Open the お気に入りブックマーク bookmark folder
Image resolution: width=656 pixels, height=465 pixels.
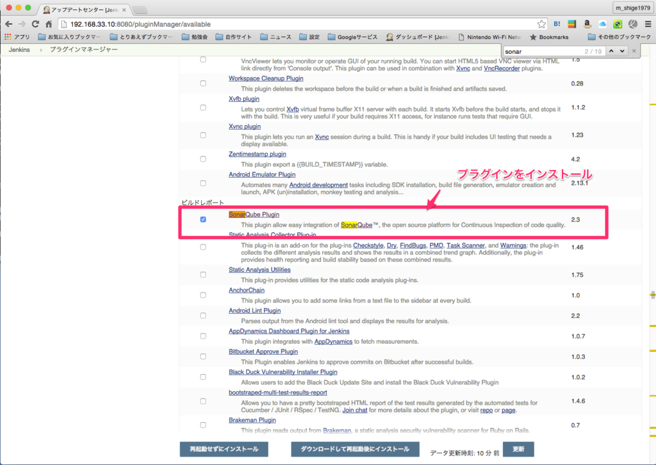pos(69,37)
